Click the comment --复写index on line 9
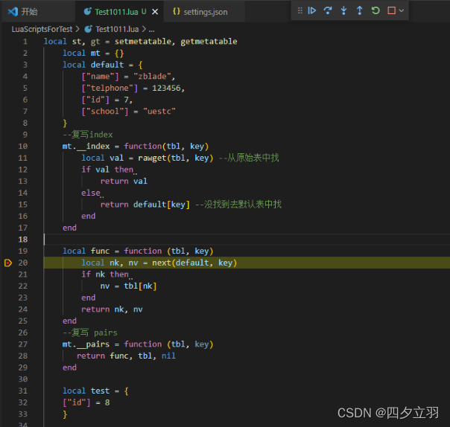 pos(87,135)
